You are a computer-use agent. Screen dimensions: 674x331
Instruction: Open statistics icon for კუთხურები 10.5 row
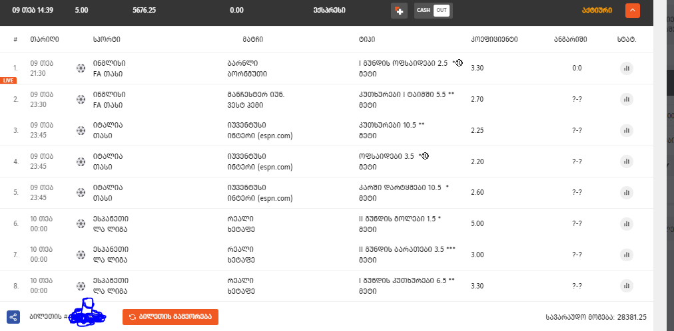click(x=626, y=130)
